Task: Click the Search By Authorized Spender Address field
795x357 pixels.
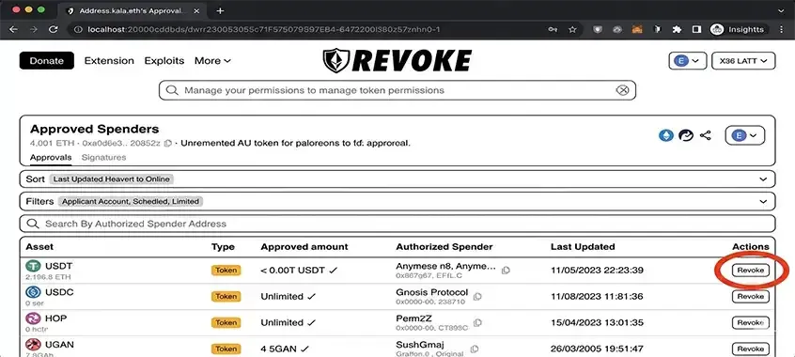Action: click(397, 224)
